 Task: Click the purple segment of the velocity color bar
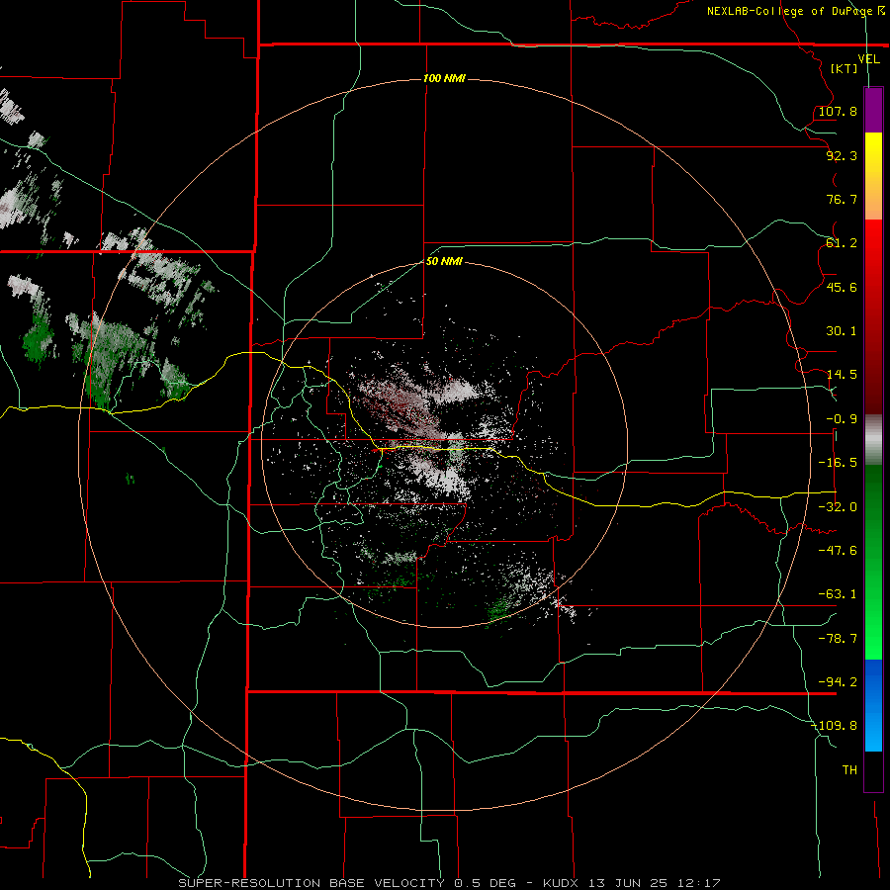pyautogui.click(x=873, y=110)
